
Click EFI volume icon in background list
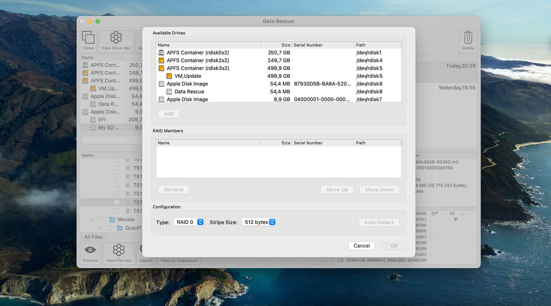(x=93, y=119)
